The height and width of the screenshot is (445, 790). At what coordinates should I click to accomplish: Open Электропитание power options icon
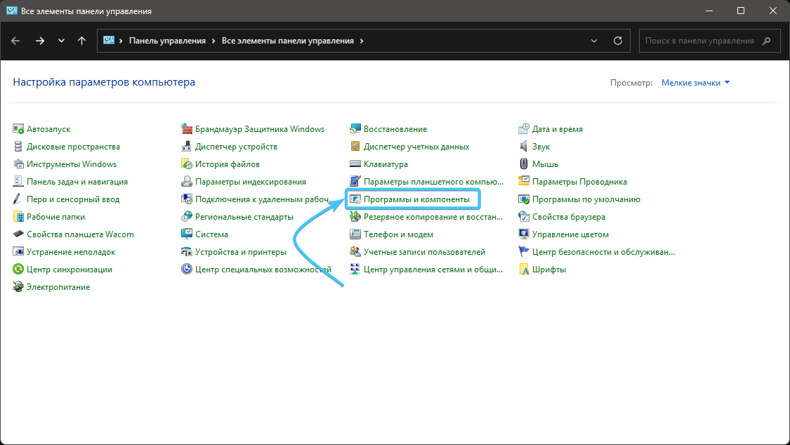pyautogui.click(x=18, y=287)
